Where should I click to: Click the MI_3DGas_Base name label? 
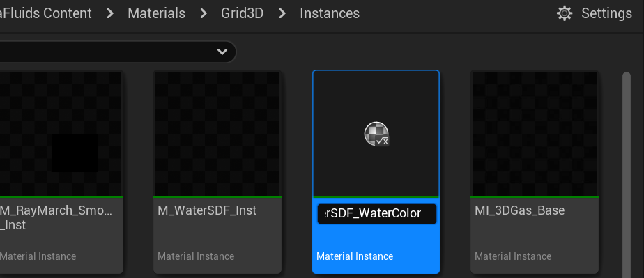coord(519,210)
